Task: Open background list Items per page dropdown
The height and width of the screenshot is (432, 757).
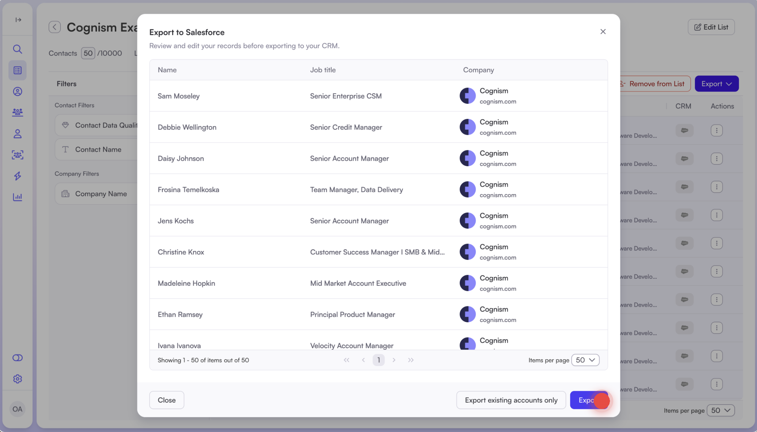Action: 720,410
